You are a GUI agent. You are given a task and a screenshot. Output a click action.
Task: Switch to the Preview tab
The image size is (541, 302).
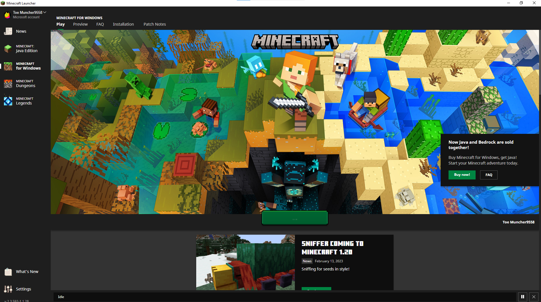pyautogui.click(x=80, y=24)
